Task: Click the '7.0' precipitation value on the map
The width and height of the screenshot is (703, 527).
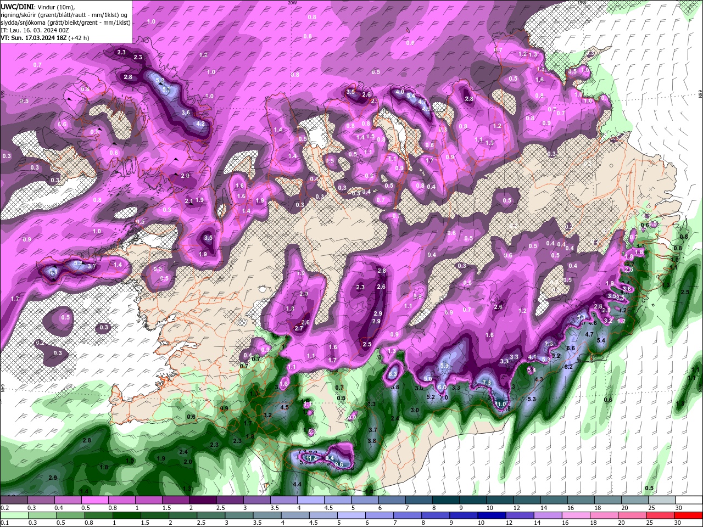Action: pos(444,397)
